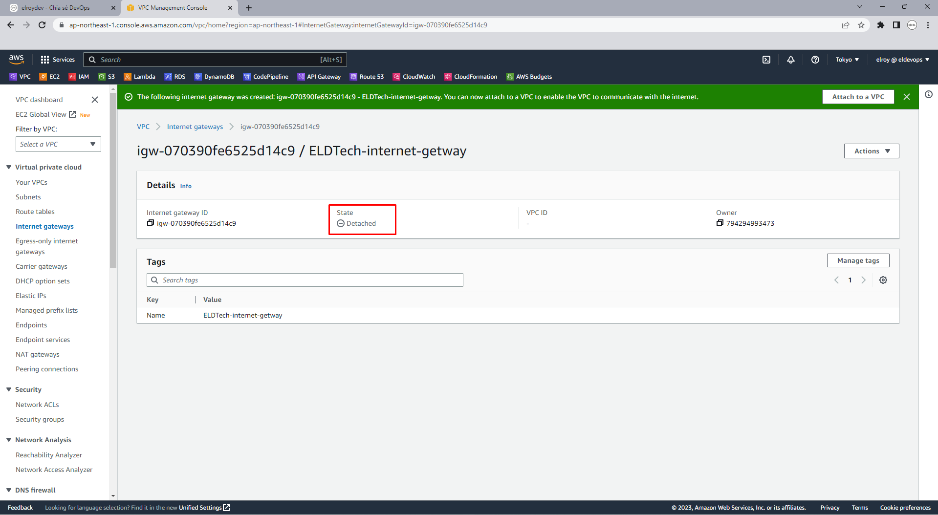Go to previous tags page
Screen dimensions: 938x515
click(x=836, y=280)
